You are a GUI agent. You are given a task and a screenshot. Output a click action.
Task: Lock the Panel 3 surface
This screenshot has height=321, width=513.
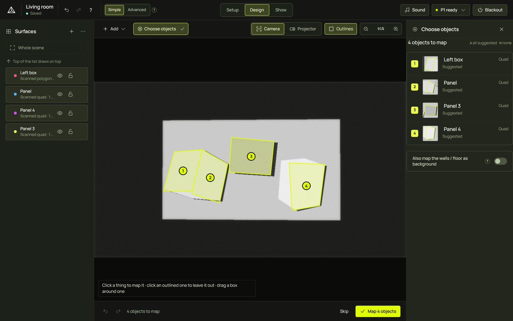70,132
